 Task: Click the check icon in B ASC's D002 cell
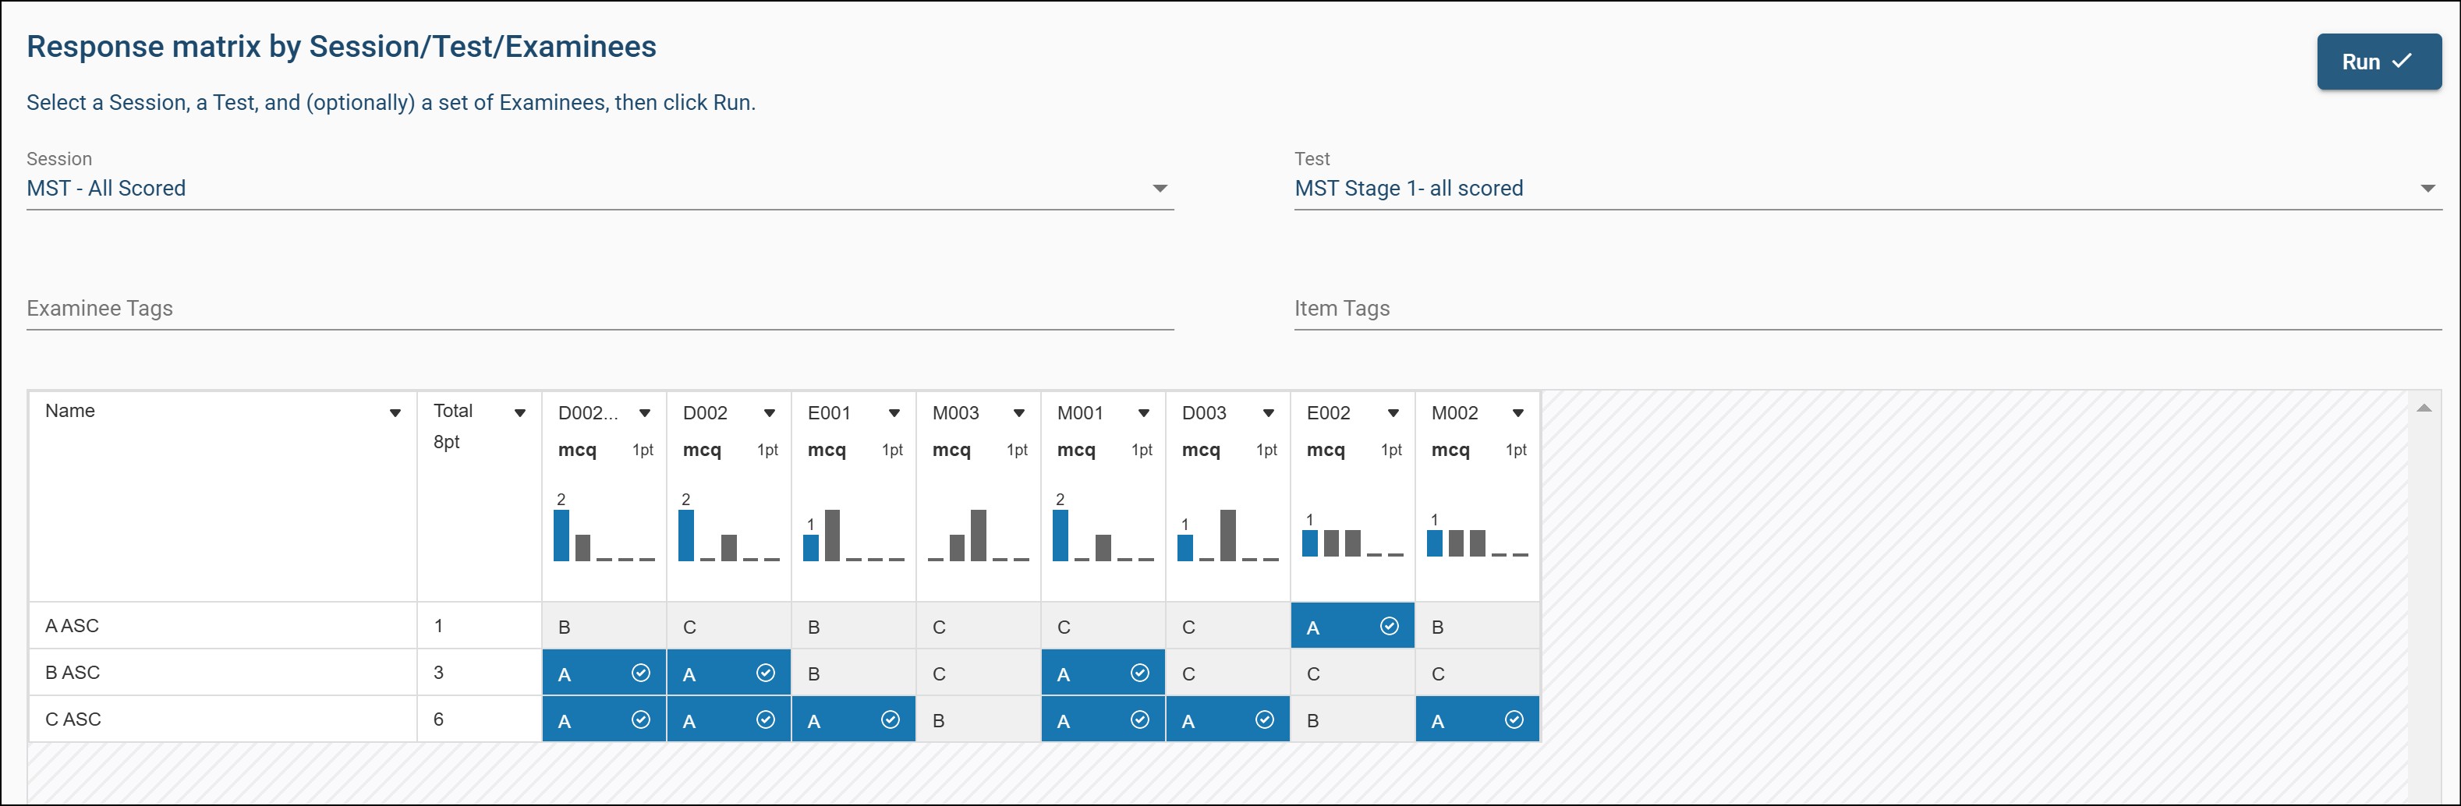point(765,673)
